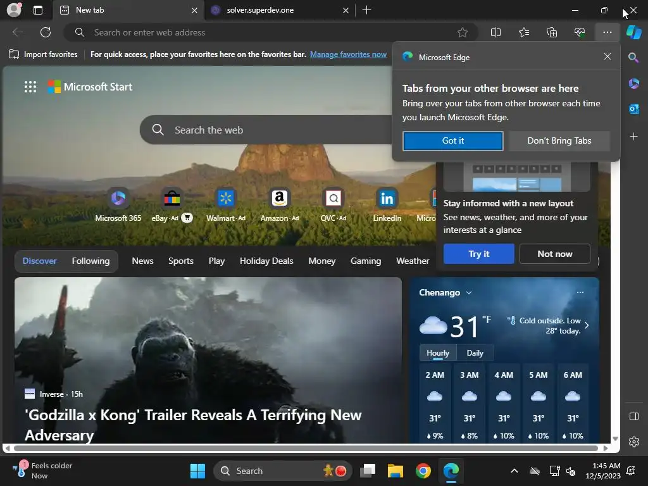
Task: Open Microsoft Start apps grid icon
Action: tap(30, 87)
